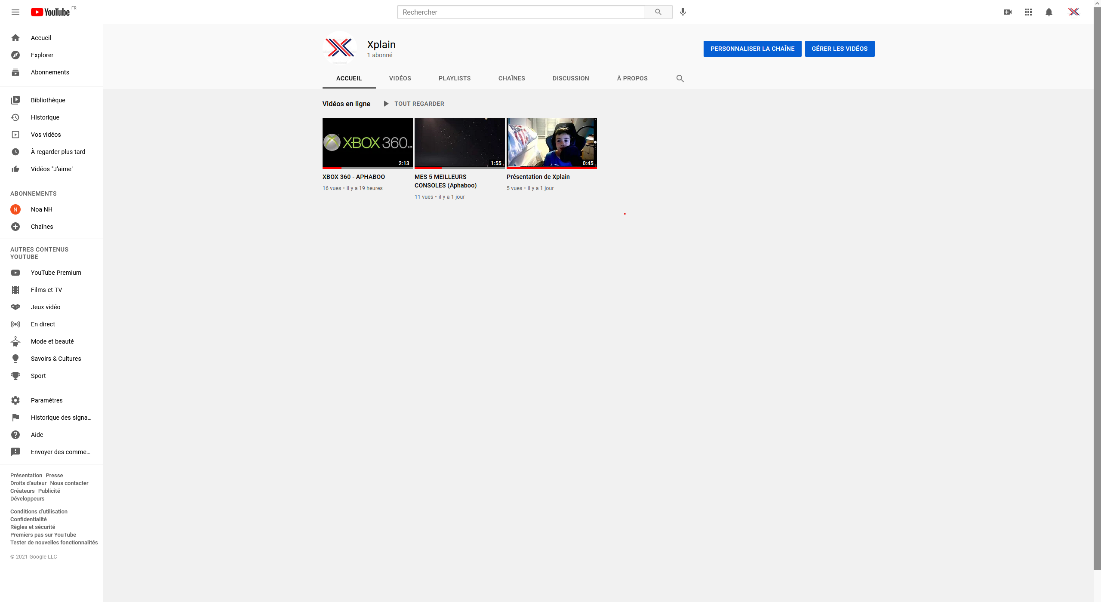Open the YouTube apps grid

pyautogui.click(x=1028, y=12)
